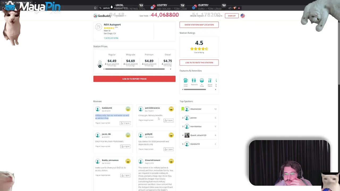Open the browser share icon
Image resolution: width=340 pixels, height=191 pixels.
[x=230, y=8]
